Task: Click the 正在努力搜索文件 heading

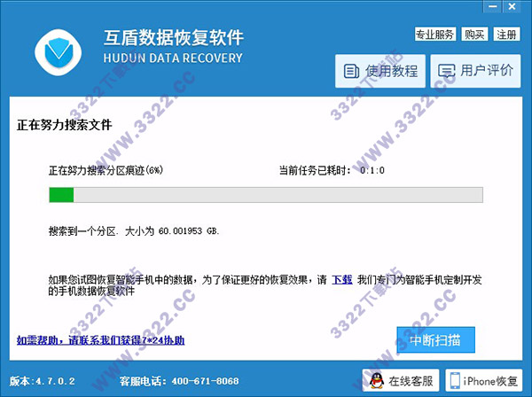Action: click(65, 125)
